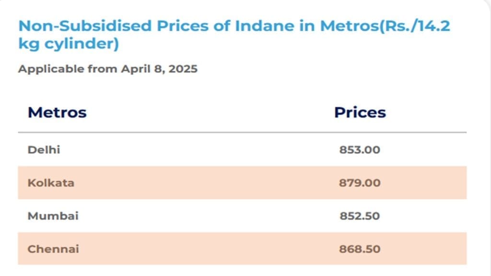This screenshot has height=276, width=491.
Task: Click the Chennai city name
Action: point(53,249)
